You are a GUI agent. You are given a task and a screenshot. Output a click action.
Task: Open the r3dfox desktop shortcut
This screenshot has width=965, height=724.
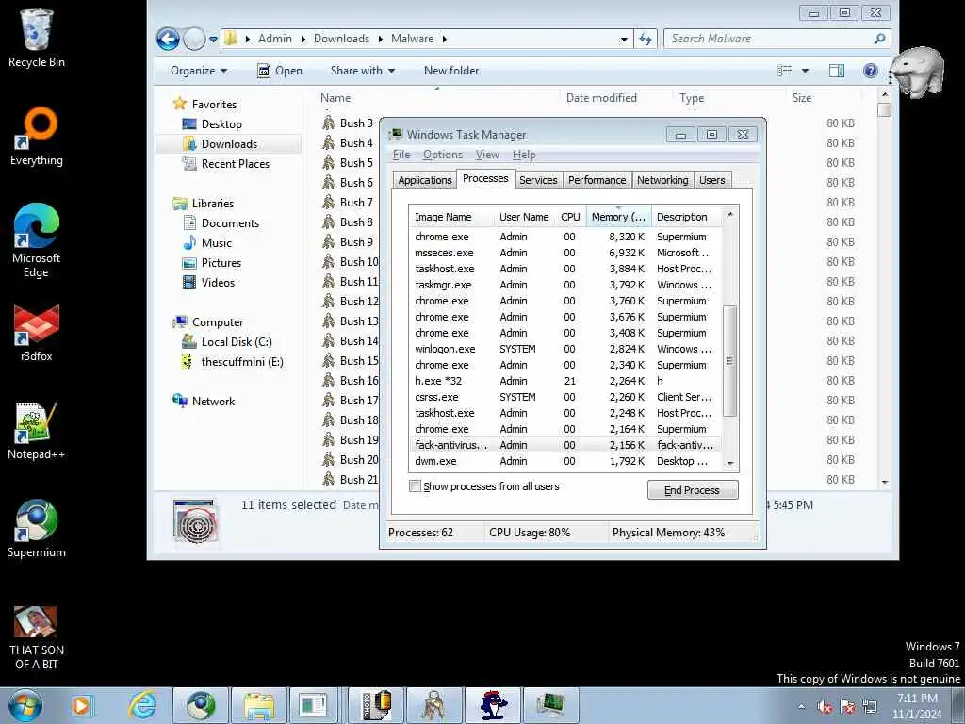point(37,333)
